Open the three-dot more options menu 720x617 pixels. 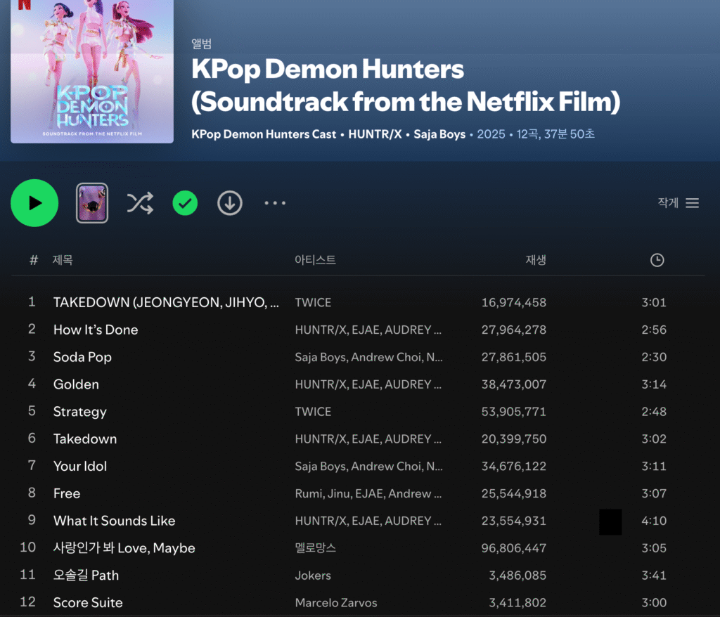(x=275, y=203)
